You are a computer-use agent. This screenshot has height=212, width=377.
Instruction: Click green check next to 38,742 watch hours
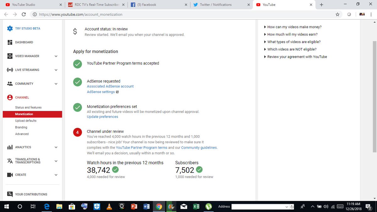(115, 170)
